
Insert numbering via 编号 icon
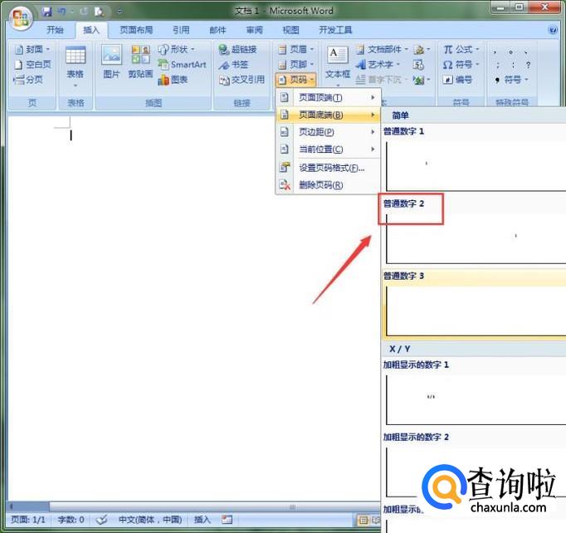[457, 80]
